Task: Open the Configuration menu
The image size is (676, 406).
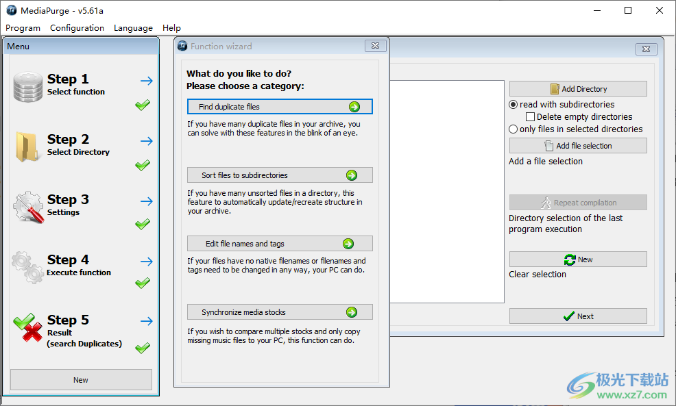Action: (77, 28)
